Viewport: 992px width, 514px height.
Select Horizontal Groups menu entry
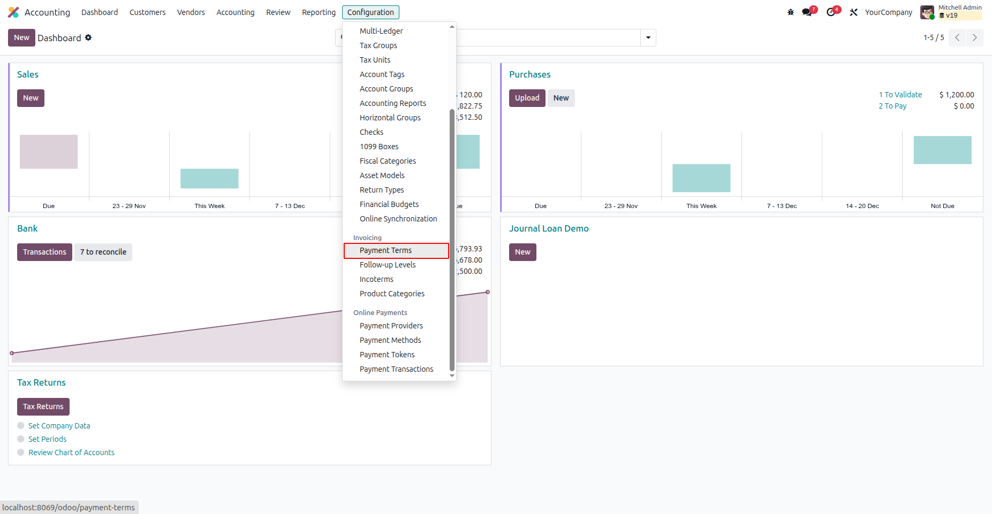point(396,118)
